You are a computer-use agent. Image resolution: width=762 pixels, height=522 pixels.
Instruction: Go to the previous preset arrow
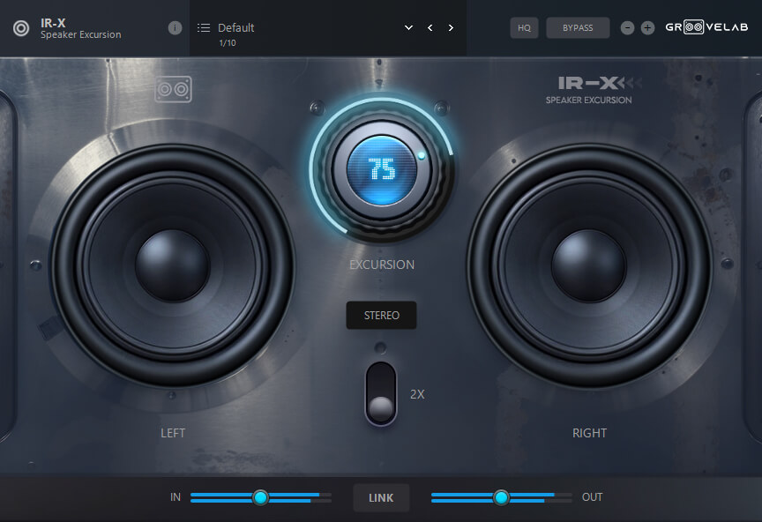pyautogui.click(x=430, y=28)
